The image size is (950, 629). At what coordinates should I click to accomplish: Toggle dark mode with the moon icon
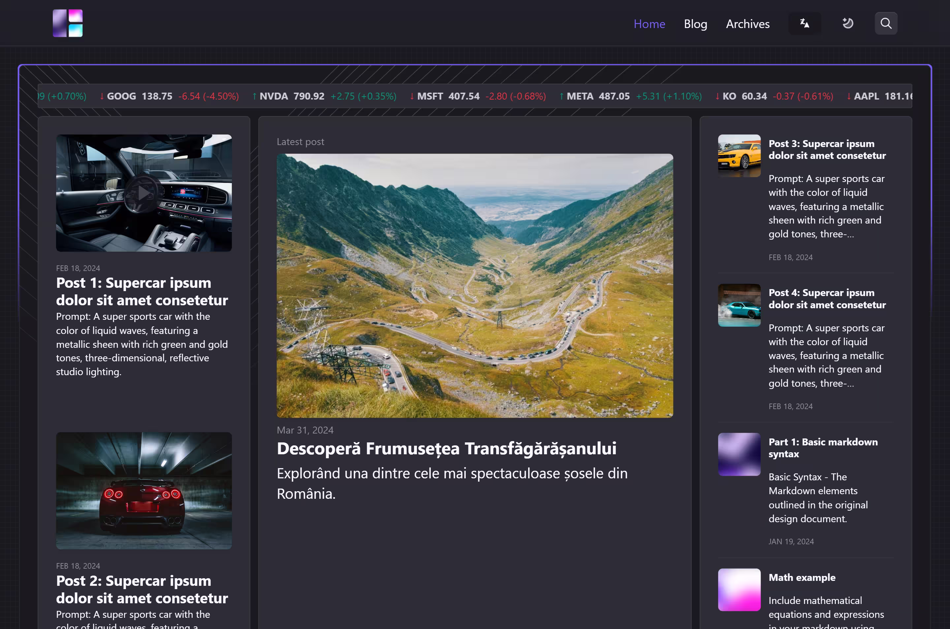[x=847, y=23]
